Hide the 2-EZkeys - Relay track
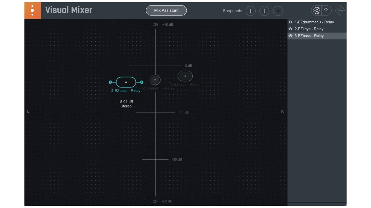The width and height of the screenshot is (371, 208). pos(290,29)
